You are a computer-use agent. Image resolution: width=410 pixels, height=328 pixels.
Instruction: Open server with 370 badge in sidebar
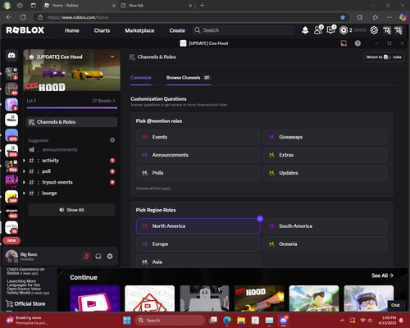click(x=11, y=135)
